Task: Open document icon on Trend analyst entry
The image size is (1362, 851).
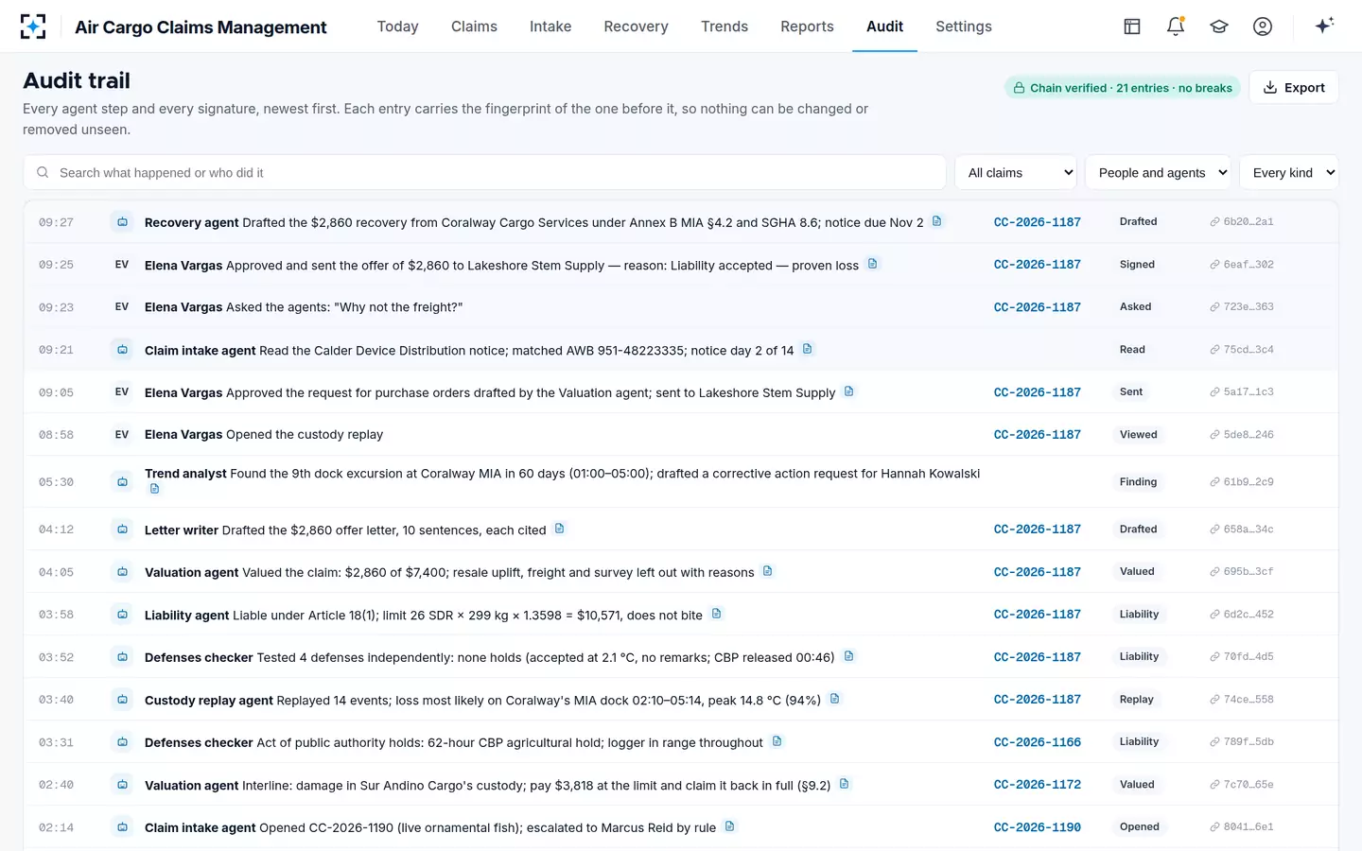Action: (154, 489)
